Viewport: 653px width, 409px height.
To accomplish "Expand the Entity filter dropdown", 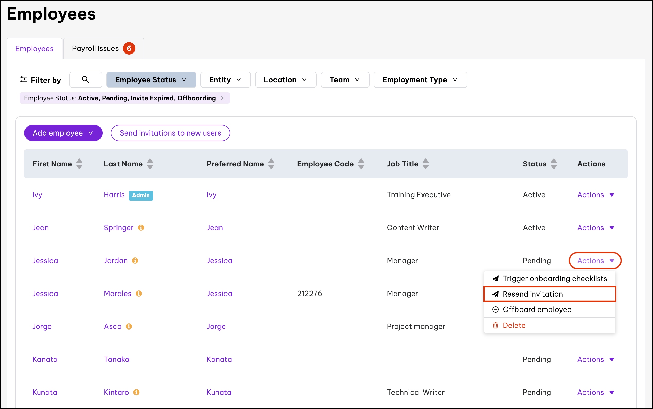I will (x=225, y=80).
